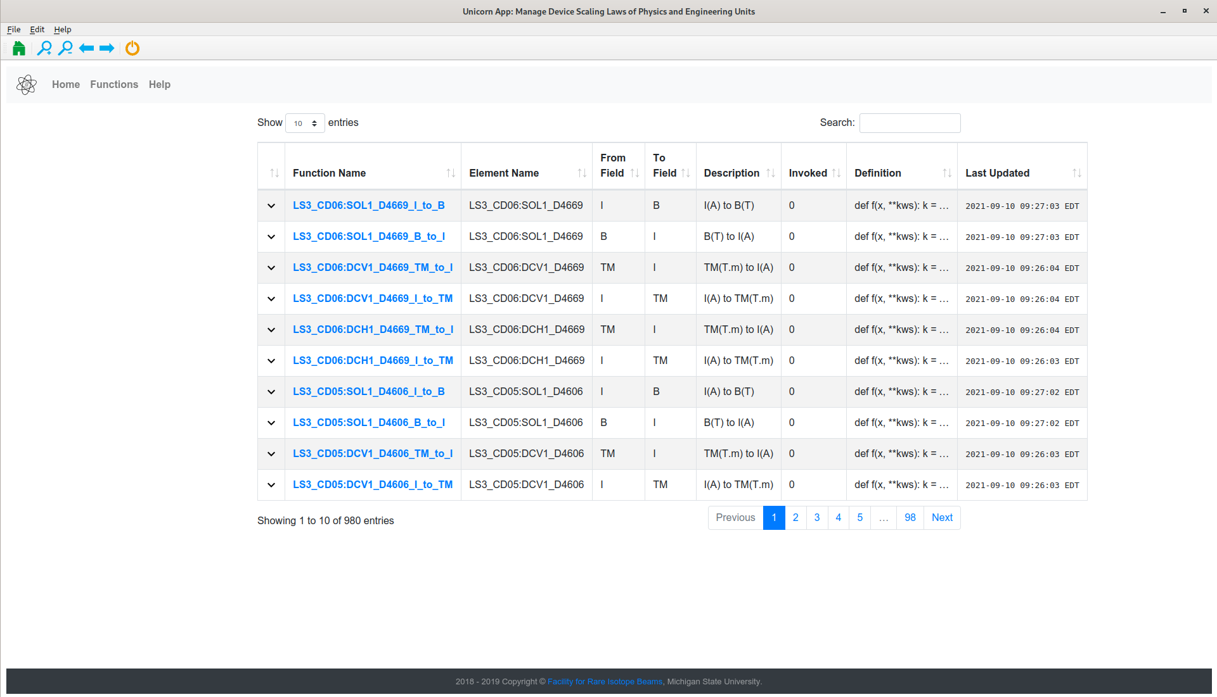The height and width of the screenshot is (697, 1217).
Task: Select the zoom-in magnifier icon
Action: coord(44,48)
